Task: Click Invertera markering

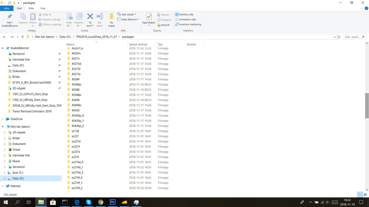Action: (188, 24)
